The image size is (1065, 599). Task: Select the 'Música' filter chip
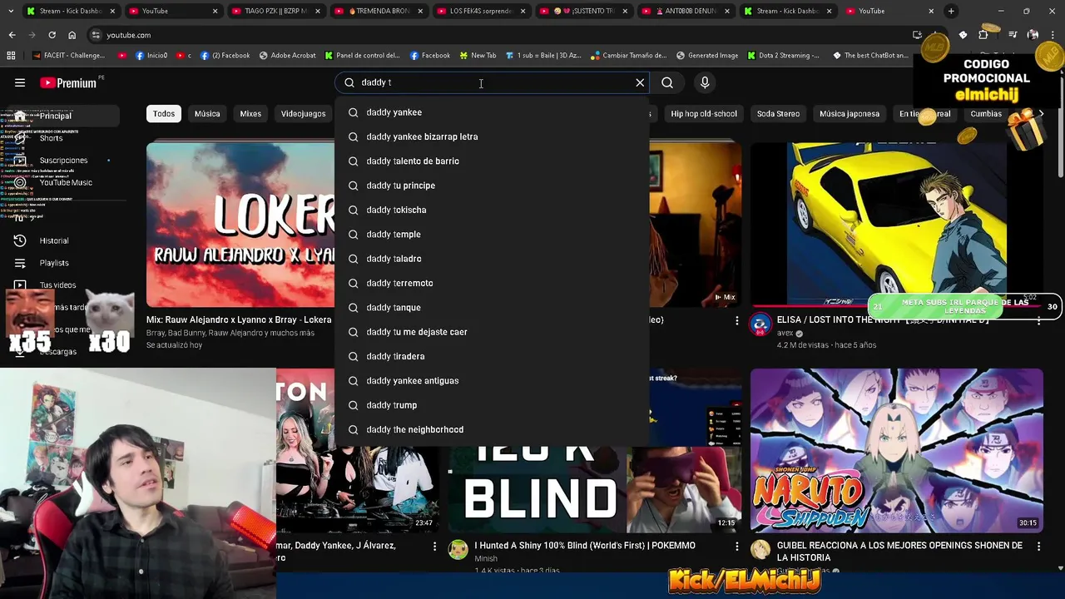(x=207, y=113)
